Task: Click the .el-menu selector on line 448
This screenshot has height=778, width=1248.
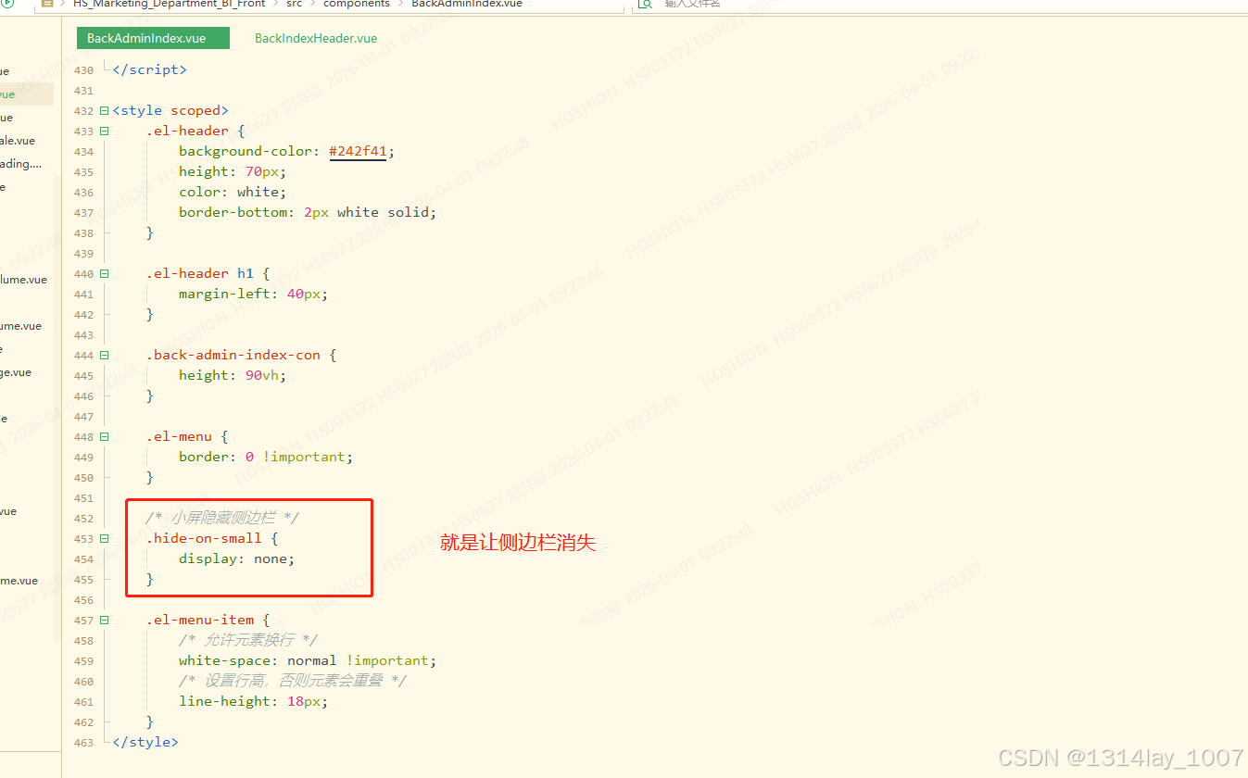Action: click(179, 436)
